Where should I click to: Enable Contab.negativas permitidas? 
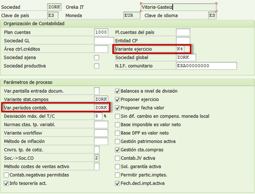(x=6, y=175)
